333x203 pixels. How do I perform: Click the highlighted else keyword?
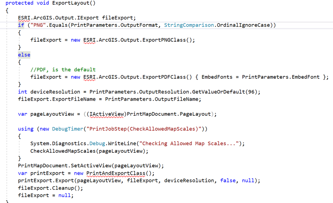tap(24, 55)
